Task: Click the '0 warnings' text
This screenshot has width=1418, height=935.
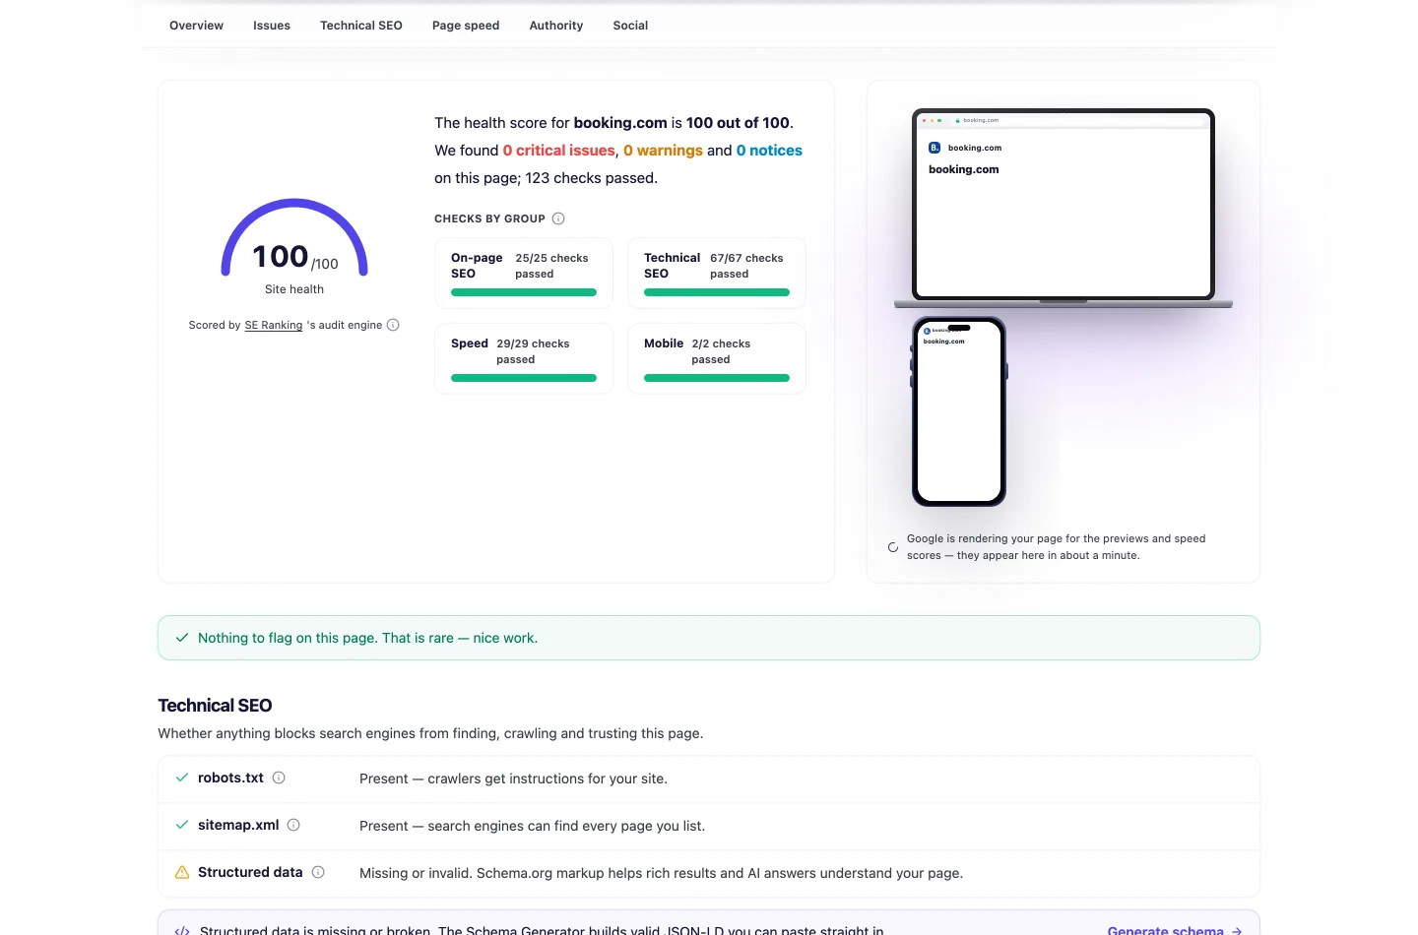Action: pyautogui.click(x=663, y=151)
